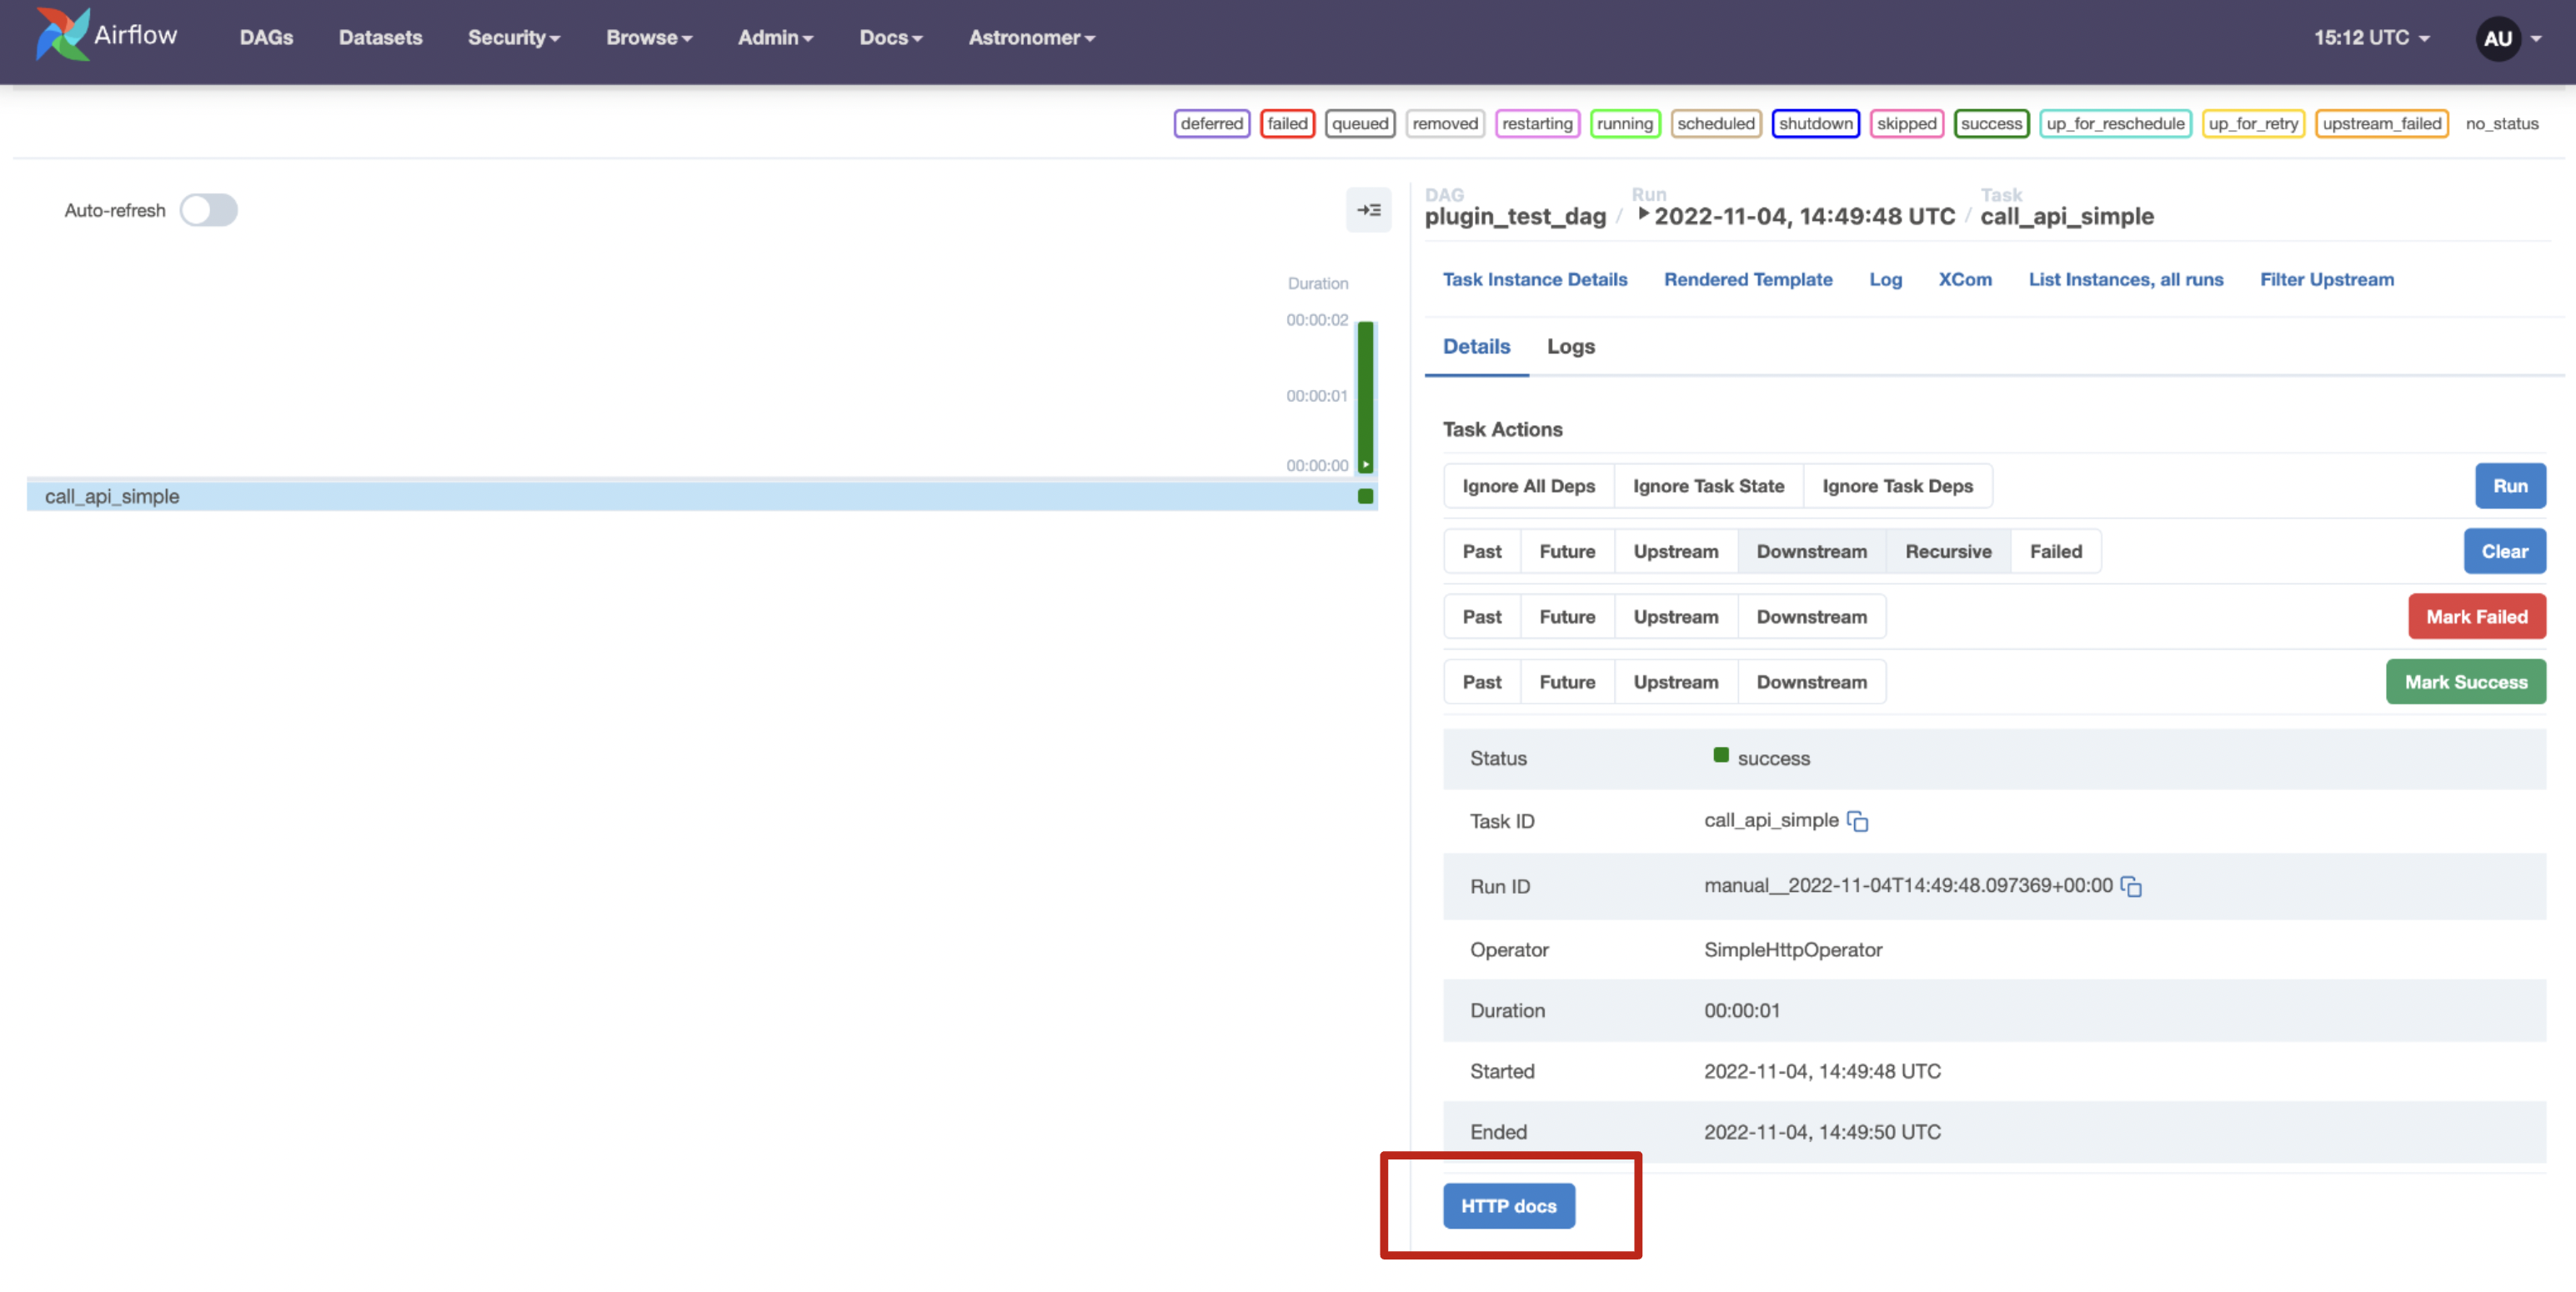Filter runs by the failed state badge
2576x1292 pixels.
click(1287, 123)
